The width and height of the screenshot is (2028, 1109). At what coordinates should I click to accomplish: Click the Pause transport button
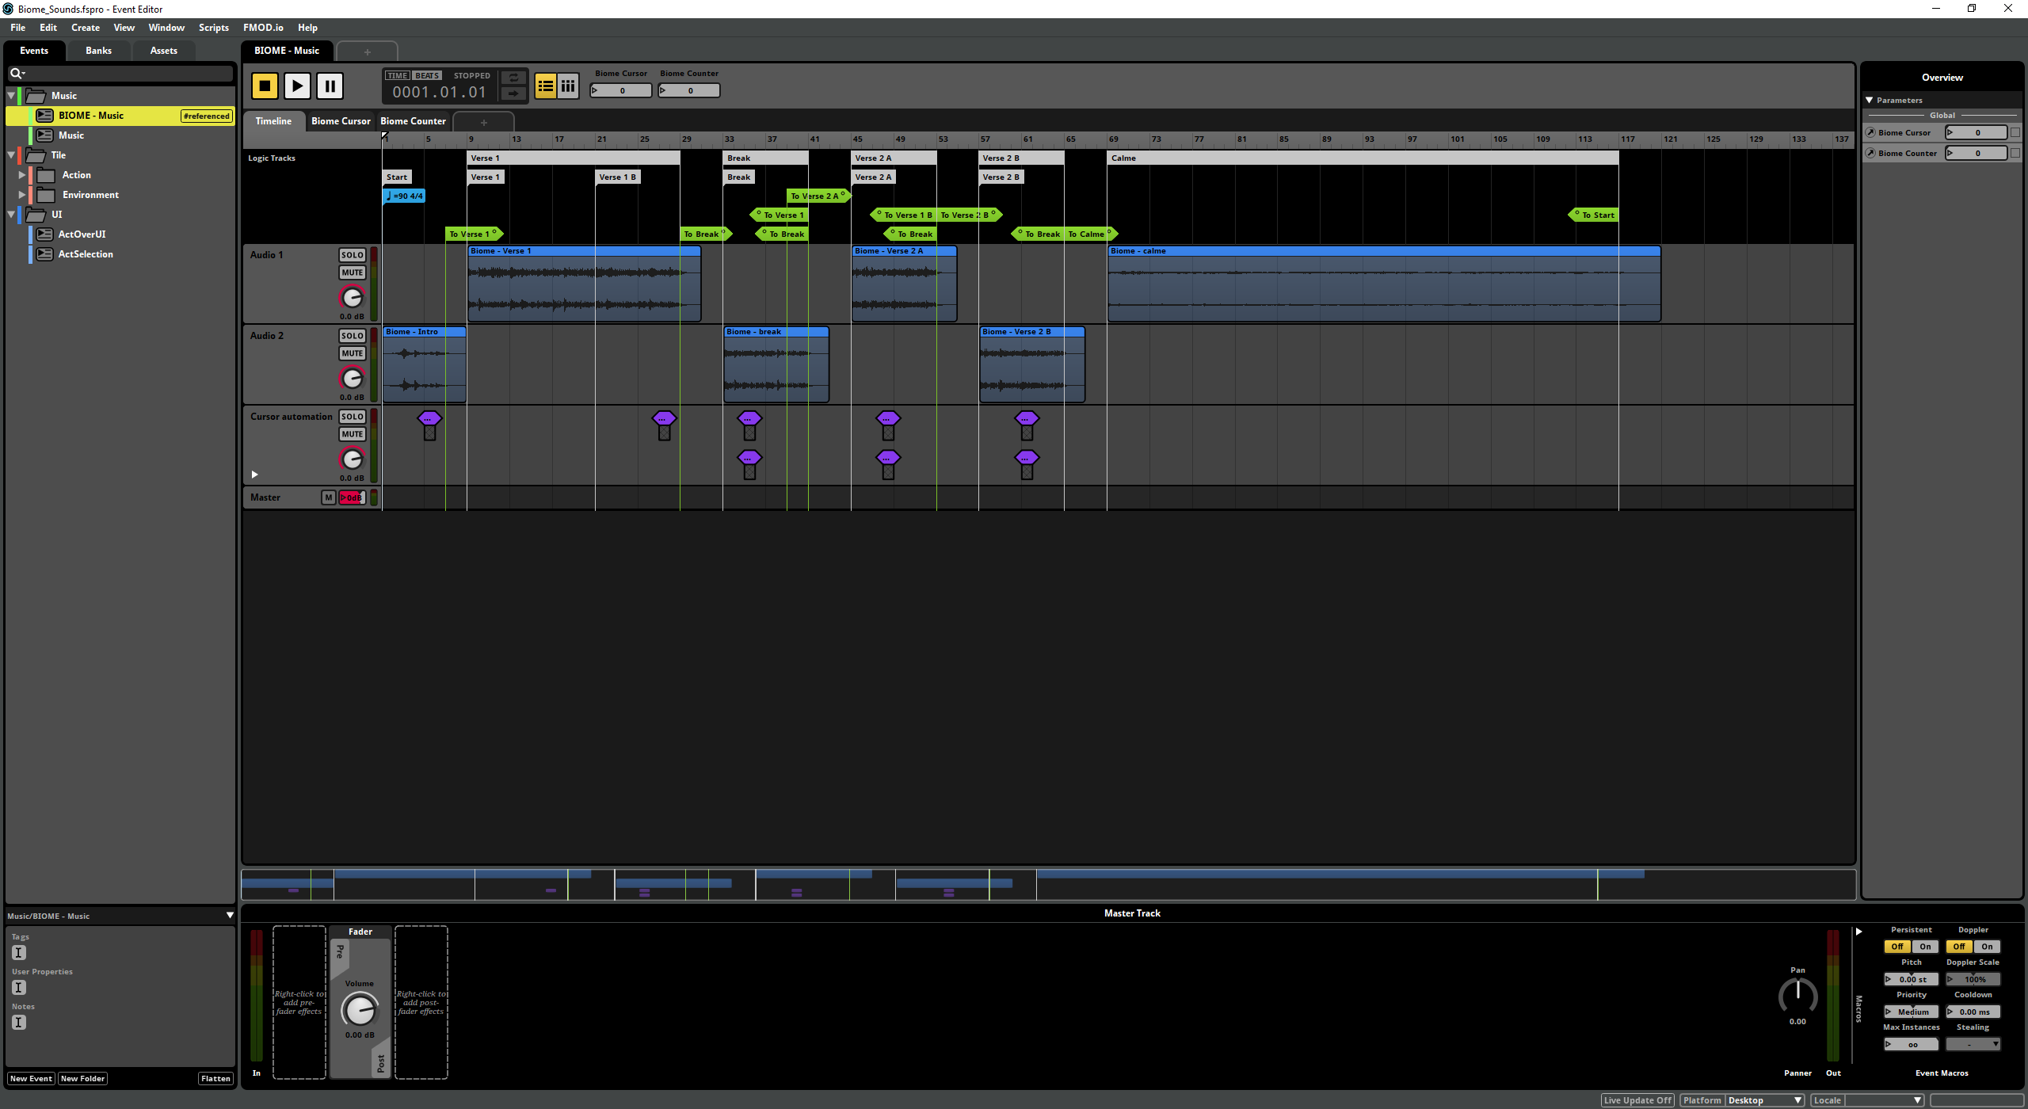(x=330, y=86)
